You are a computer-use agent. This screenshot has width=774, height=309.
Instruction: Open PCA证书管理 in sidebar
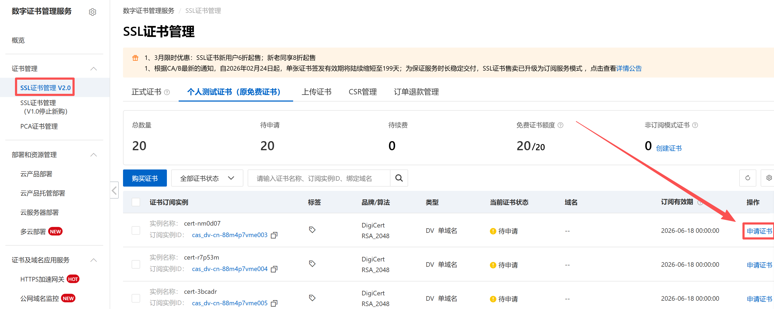point(39,126)
